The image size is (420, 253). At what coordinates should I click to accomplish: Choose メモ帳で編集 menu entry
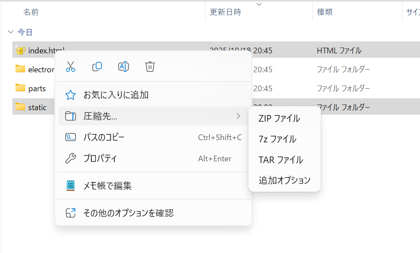coord(153,186)
